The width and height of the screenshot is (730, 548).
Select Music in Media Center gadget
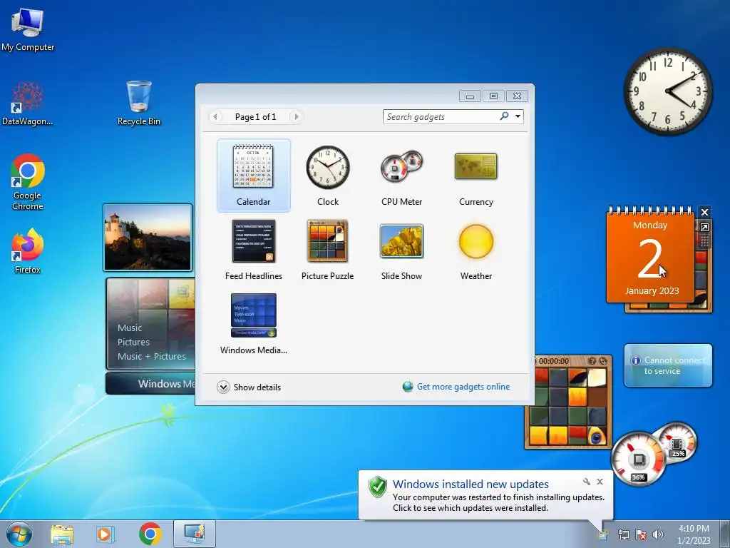pos(130,328)
